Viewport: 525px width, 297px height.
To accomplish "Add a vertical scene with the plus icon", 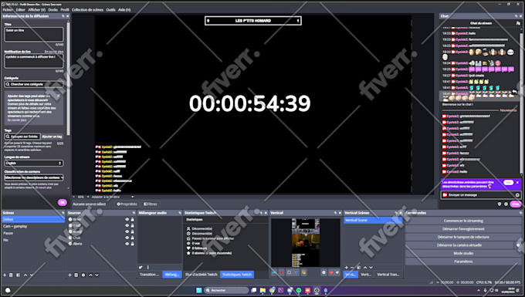I will coord(347,268).
